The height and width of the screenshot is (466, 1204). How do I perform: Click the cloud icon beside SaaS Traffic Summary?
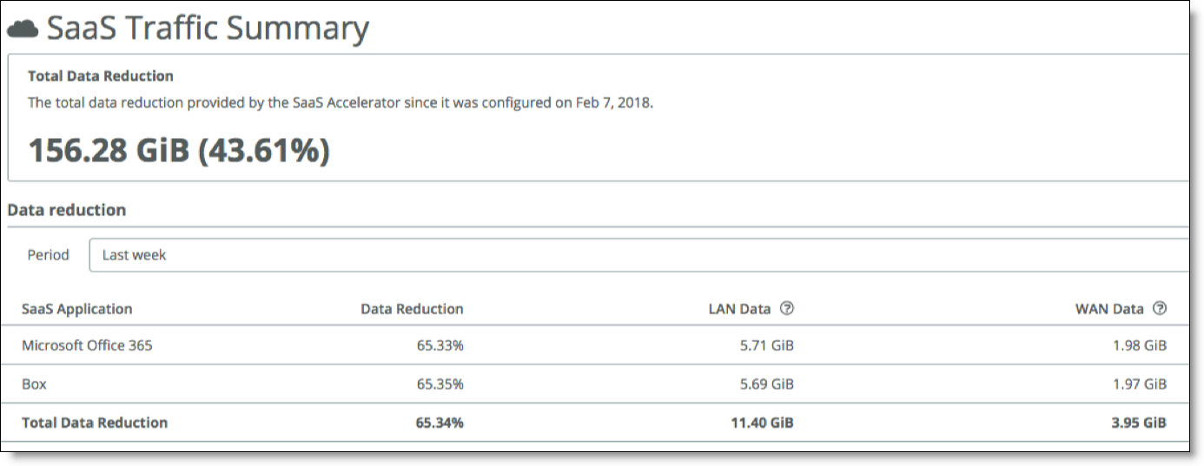[x=23, y=30]
